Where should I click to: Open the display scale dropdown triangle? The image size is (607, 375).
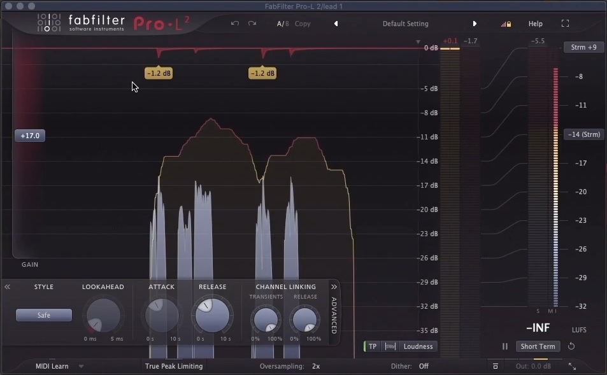(418, 41)
